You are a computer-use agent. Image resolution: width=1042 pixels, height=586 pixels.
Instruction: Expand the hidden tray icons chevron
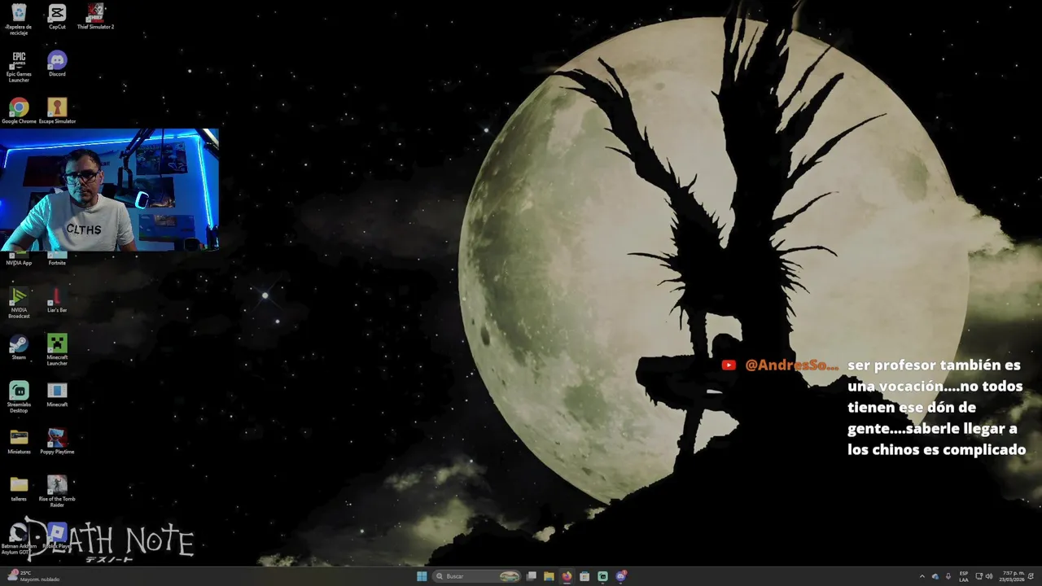(x=922, y=576)
